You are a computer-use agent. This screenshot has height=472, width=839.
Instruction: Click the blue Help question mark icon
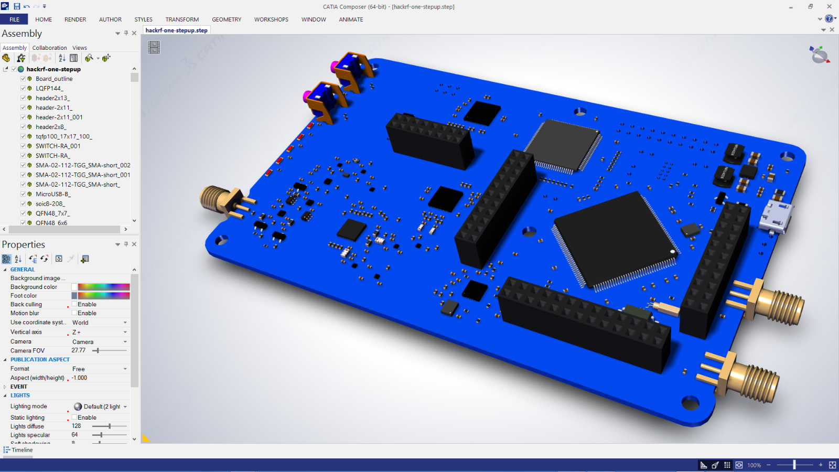829,19
